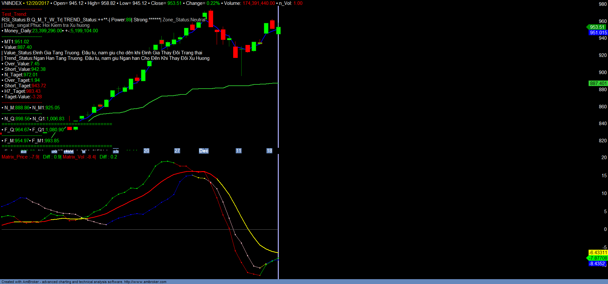The image size is (608, 284).
Task: Click the vertical date selector line
Action: pyautogui.click(x=278, y=97)
